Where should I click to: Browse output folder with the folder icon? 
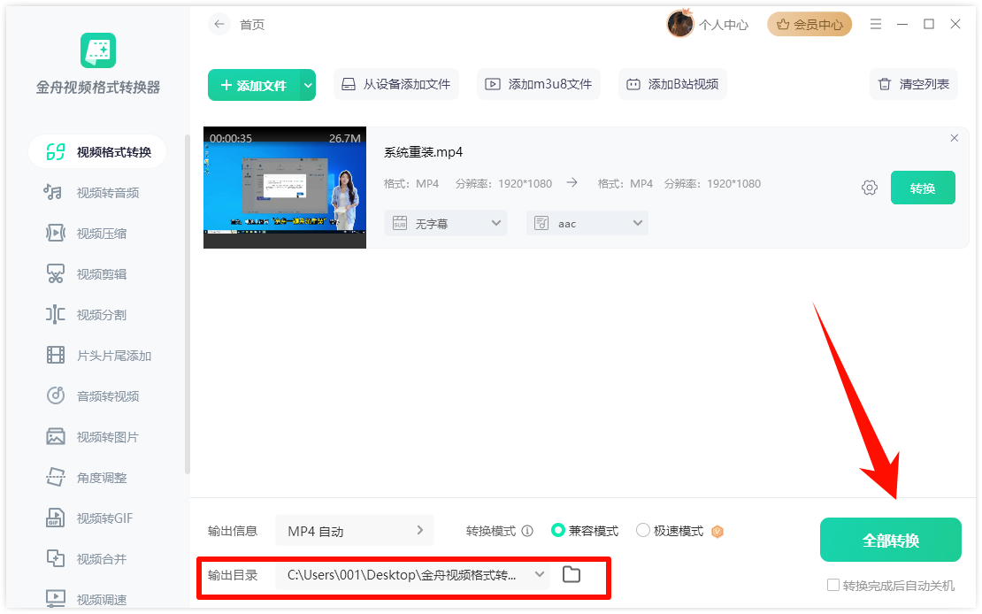click(x=571, y=574)
